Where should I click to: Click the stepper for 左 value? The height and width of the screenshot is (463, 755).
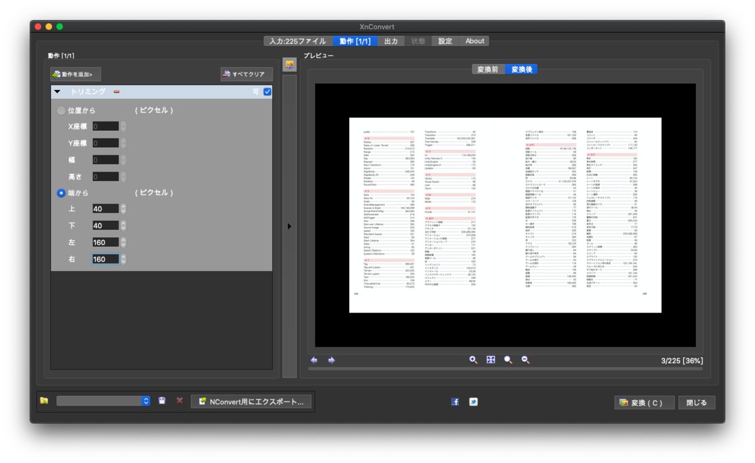coord(123,242)
